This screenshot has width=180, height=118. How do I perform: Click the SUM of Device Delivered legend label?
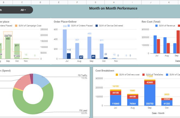point(111,26)
